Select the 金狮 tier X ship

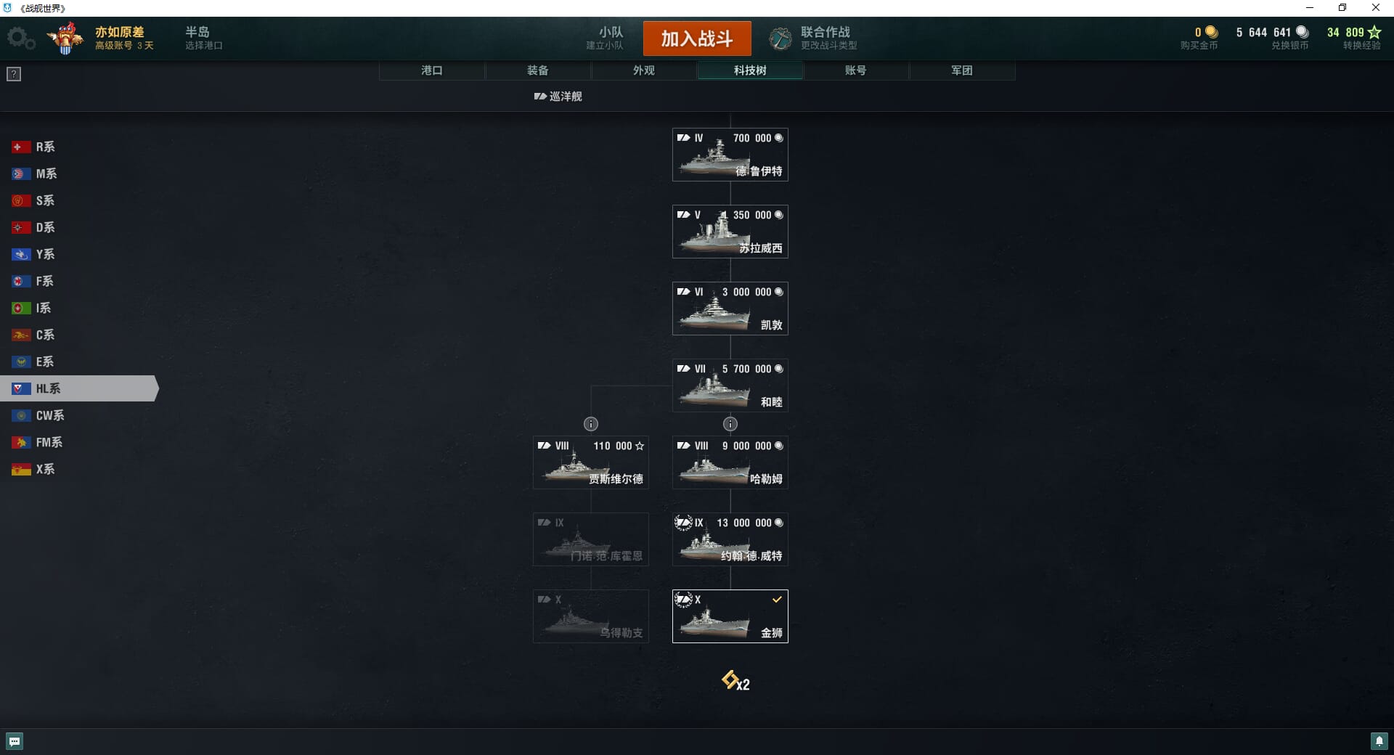point(730,616)
